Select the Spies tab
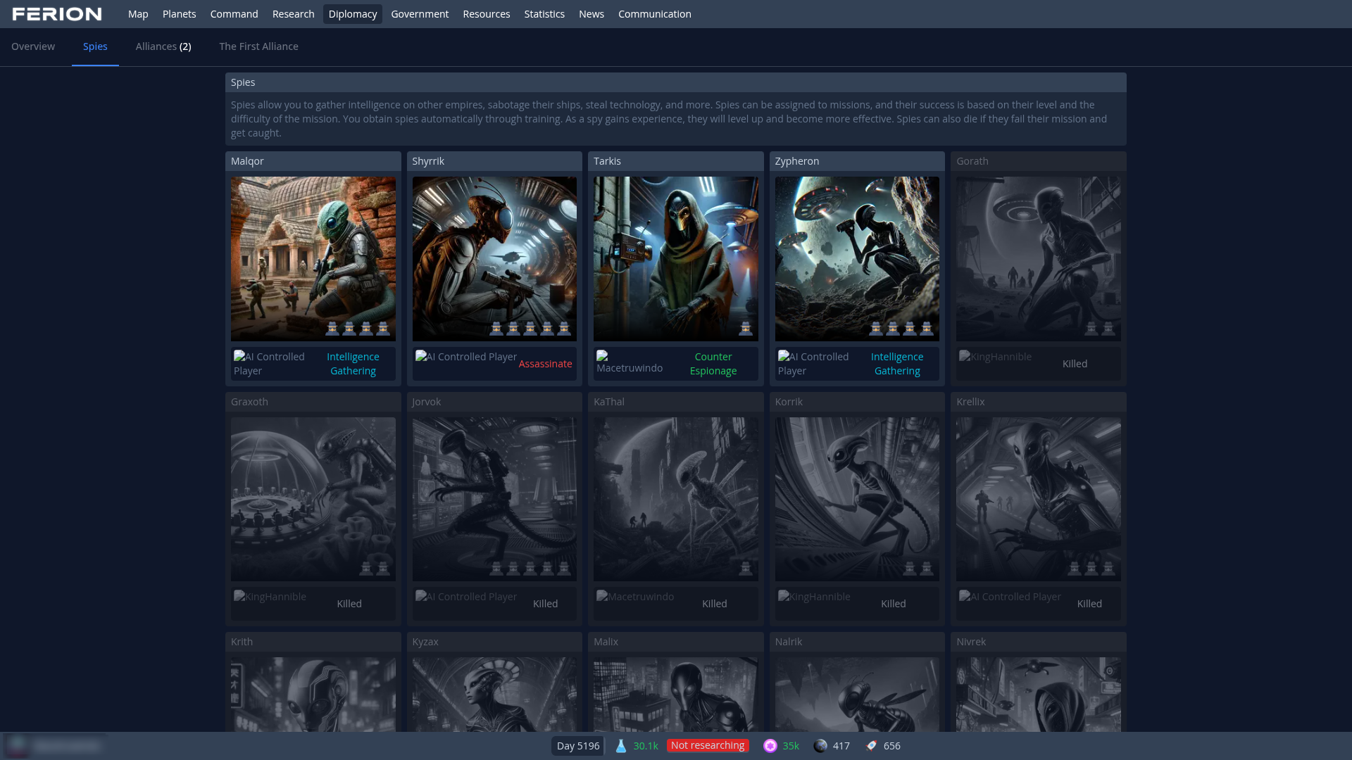This screenshot has width=1352, height=760. click(95, 46)
